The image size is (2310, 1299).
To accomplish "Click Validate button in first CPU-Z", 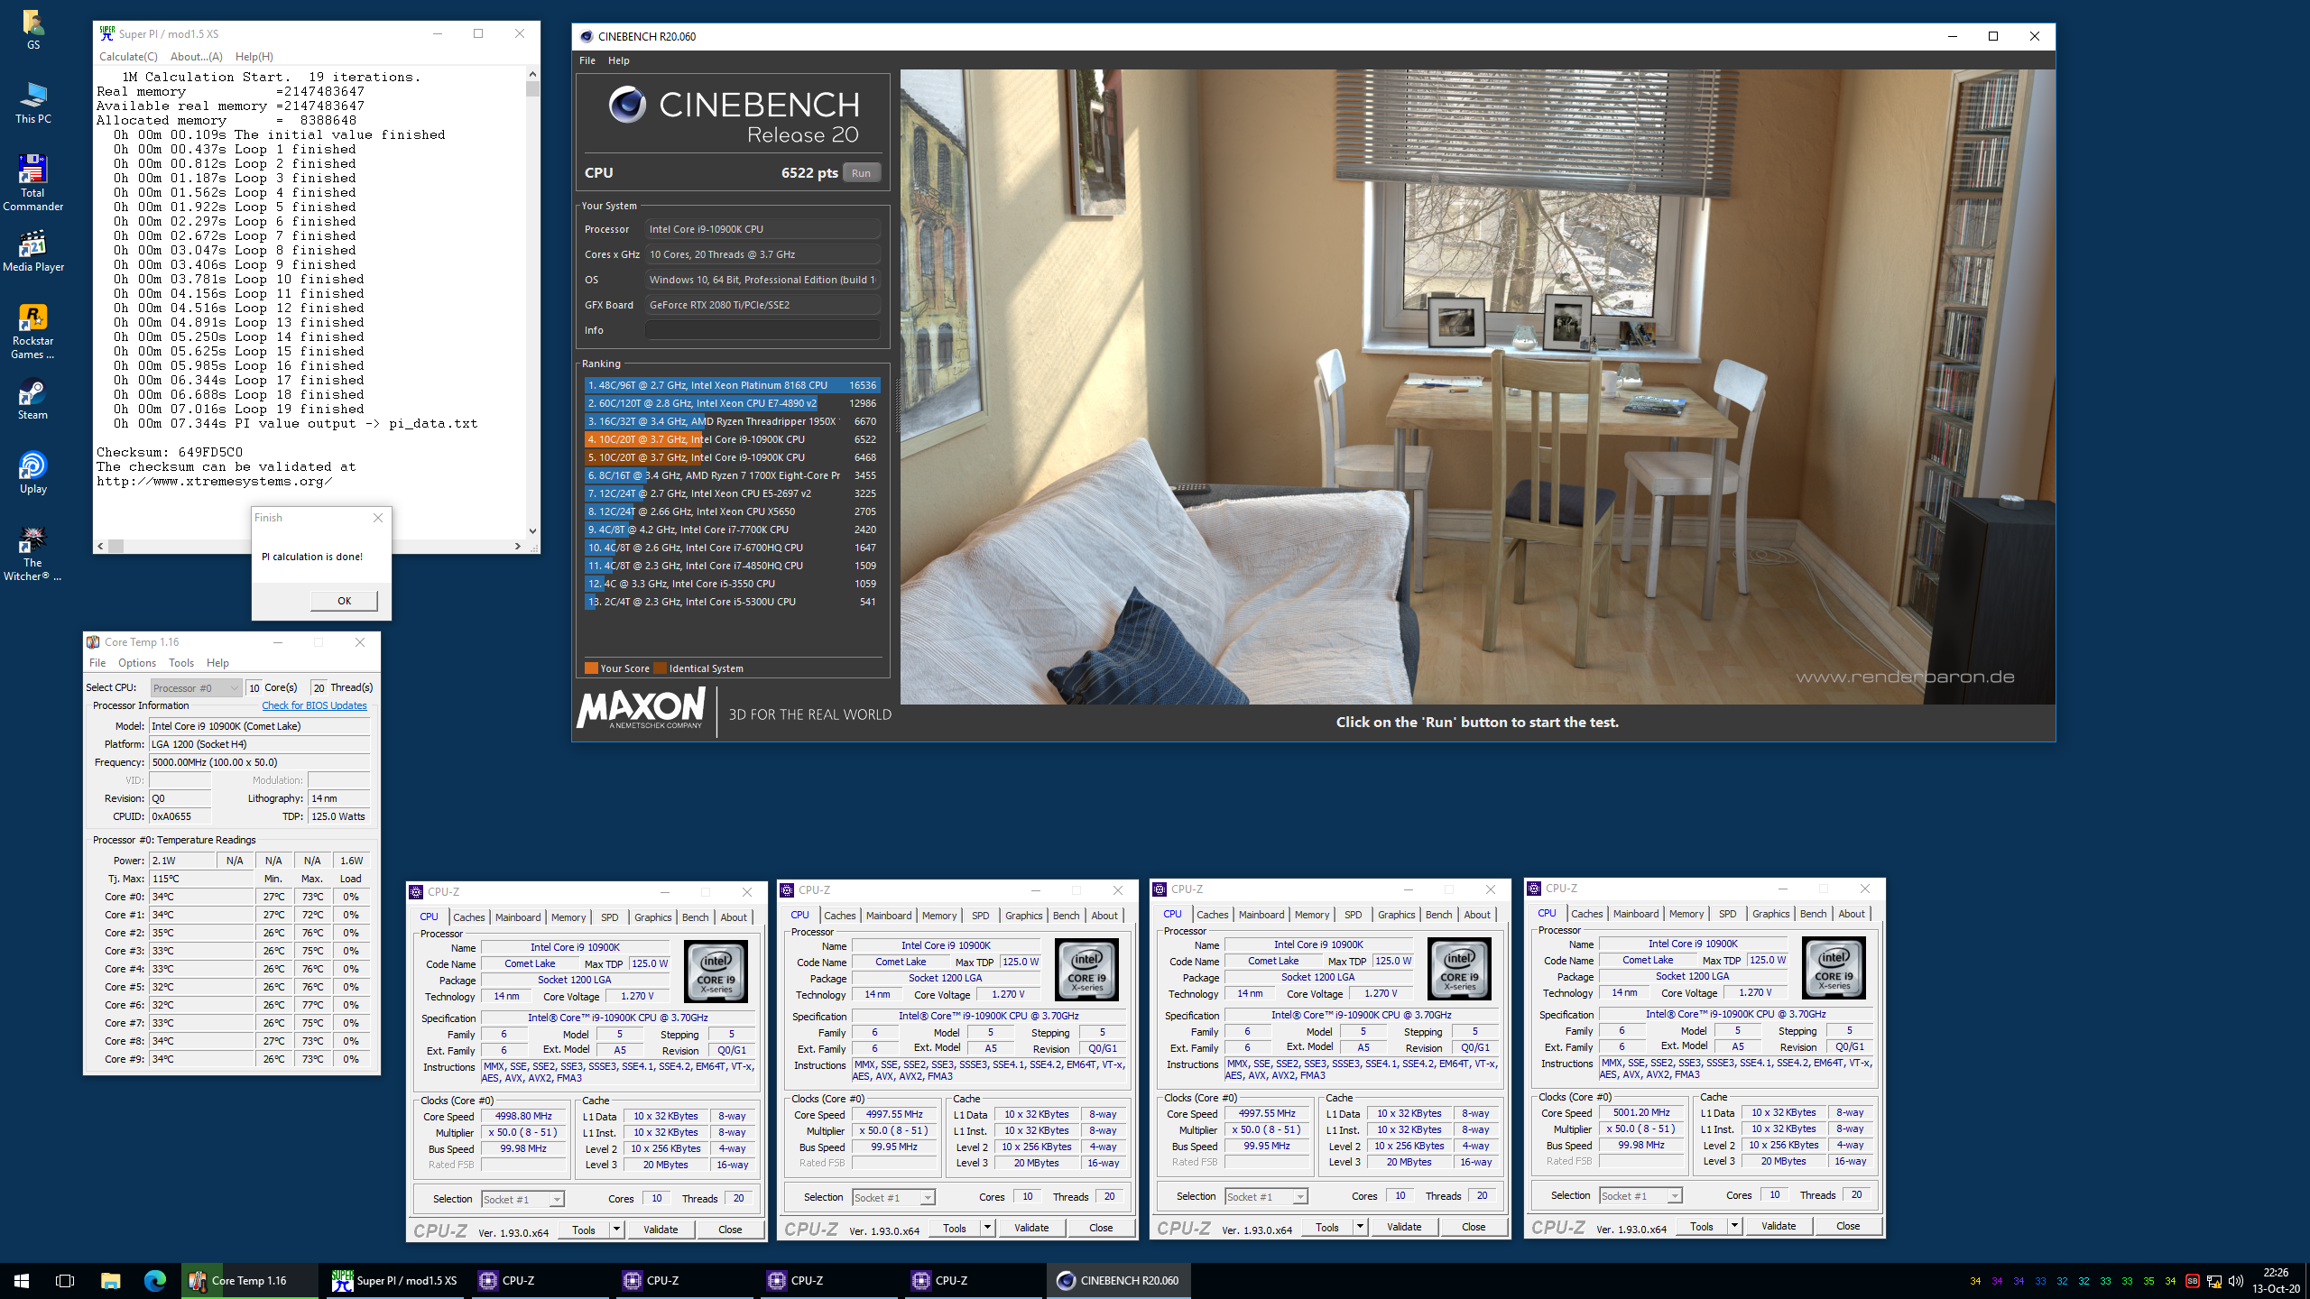I will pos(661,1230).
